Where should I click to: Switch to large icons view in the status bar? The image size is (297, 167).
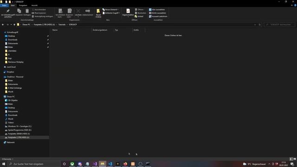(x=295, y=159)
